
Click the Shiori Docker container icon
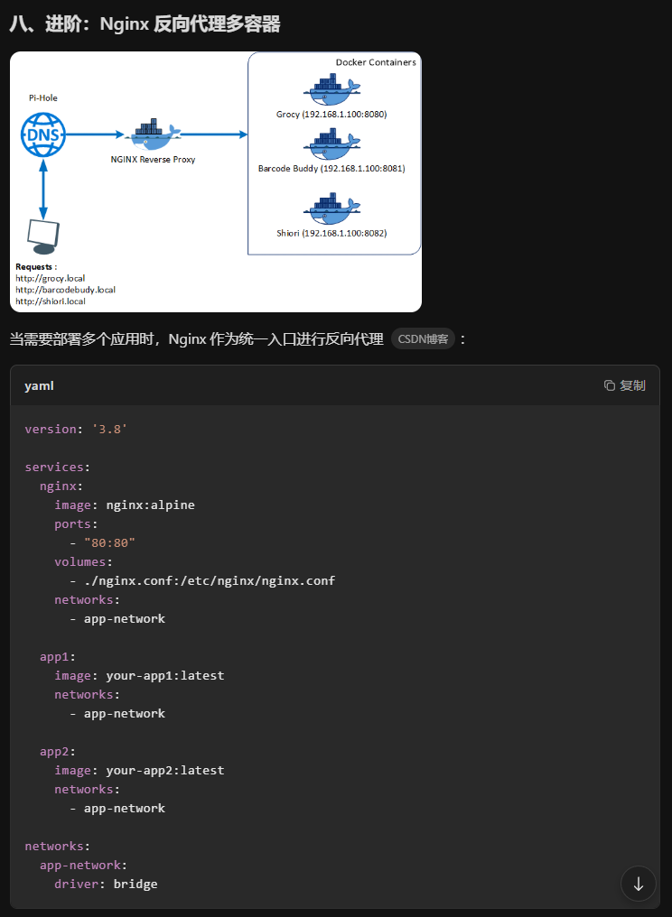(331, 209)
